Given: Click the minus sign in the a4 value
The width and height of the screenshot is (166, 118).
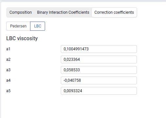Looking at the screenshot, I should click(64, 80).
